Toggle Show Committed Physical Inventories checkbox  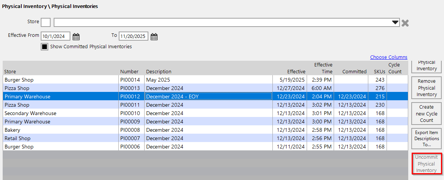click(45, 47)
